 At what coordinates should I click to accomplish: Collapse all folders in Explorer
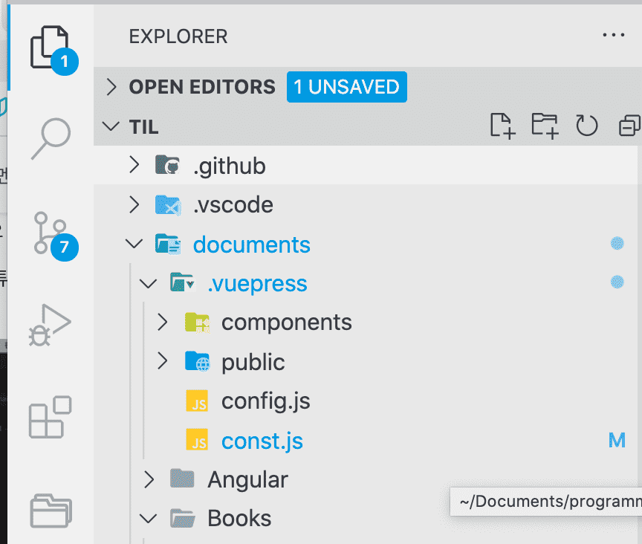[629, 126]
